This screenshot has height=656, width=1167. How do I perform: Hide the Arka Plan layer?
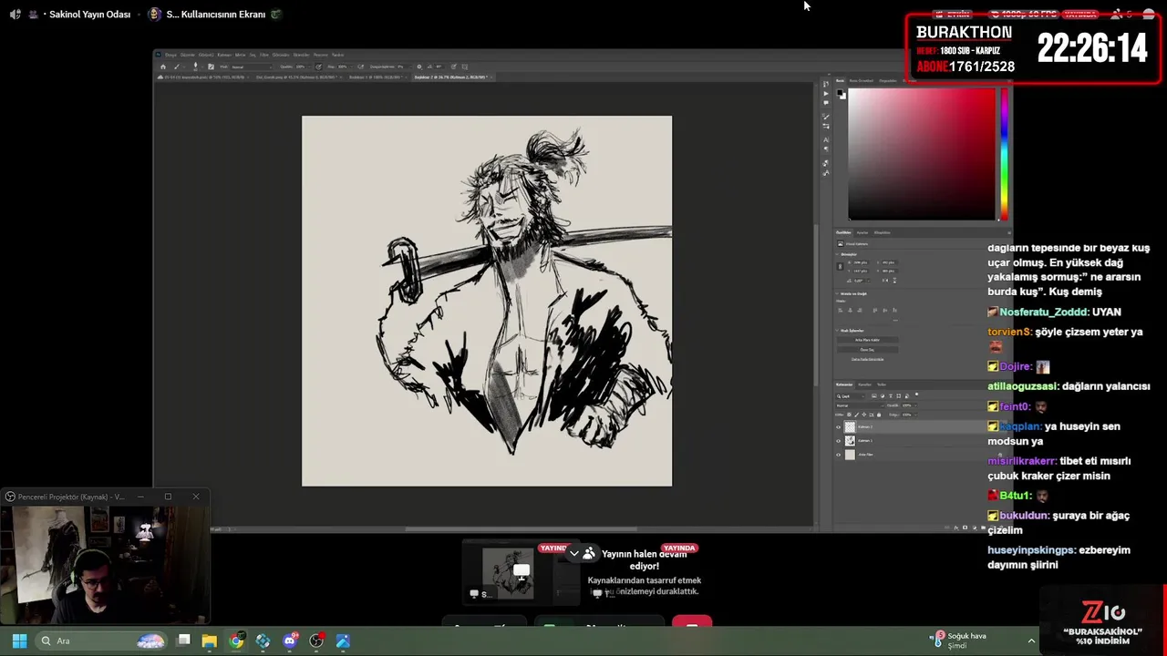point(838,455)
